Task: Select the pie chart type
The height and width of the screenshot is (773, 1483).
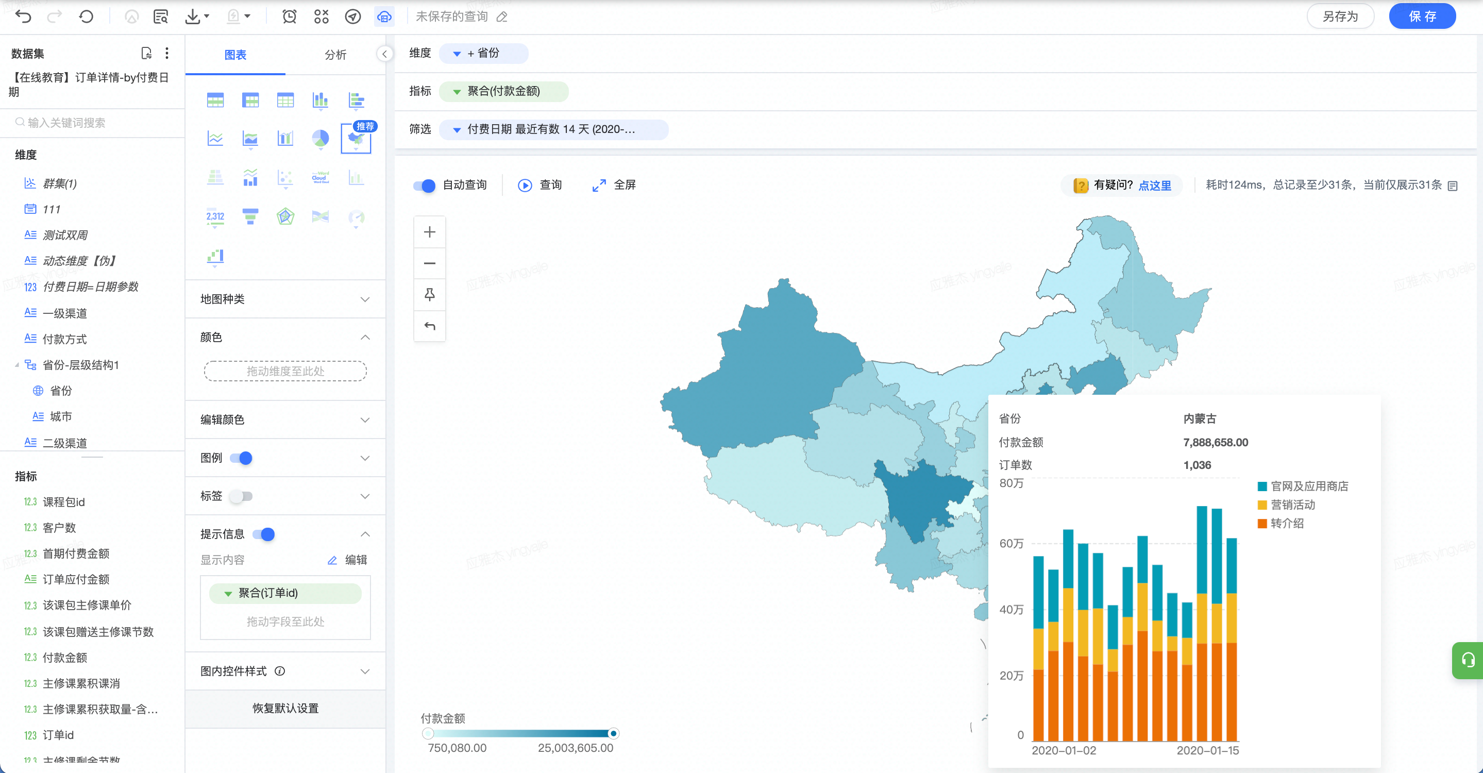Action: coord(321,138)
